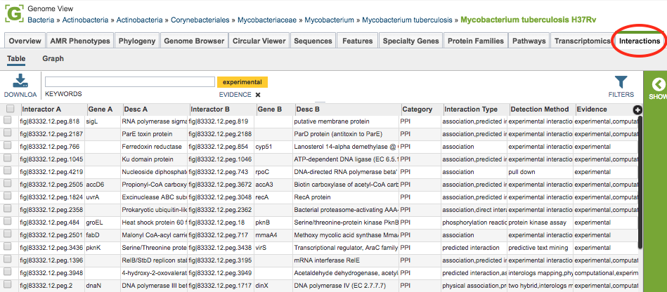The height and width of the screenshot is (292, 667).
Task: Switch to the Genome Browser tab
Action: (194, 41)
